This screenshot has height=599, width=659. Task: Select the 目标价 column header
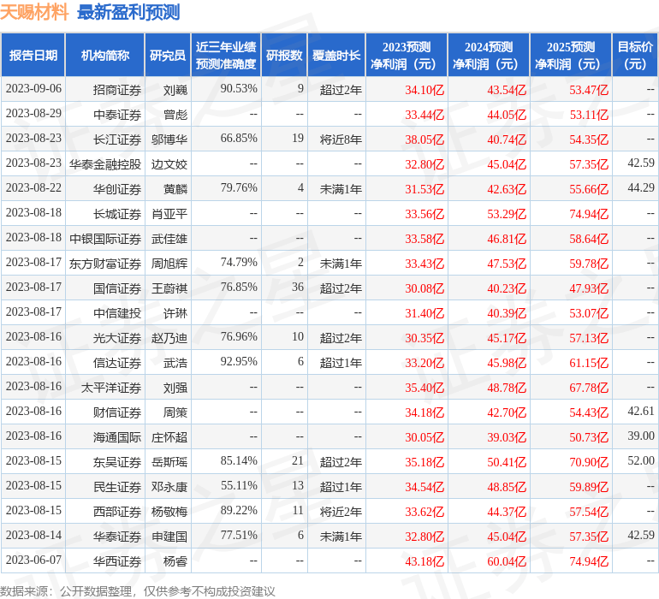coord(635,56)
